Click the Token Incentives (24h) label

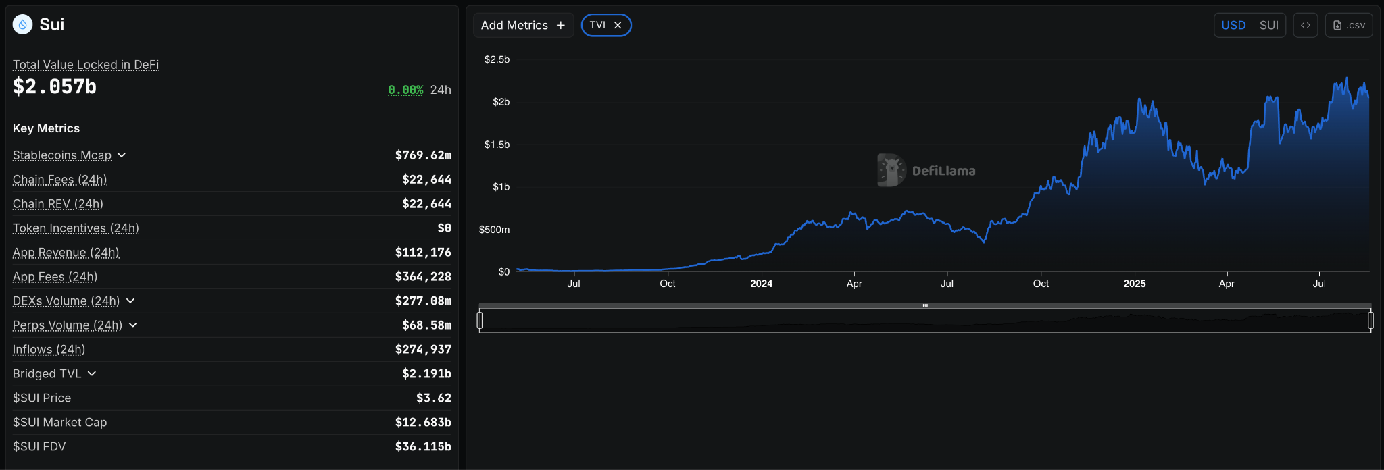pos(76,228)
